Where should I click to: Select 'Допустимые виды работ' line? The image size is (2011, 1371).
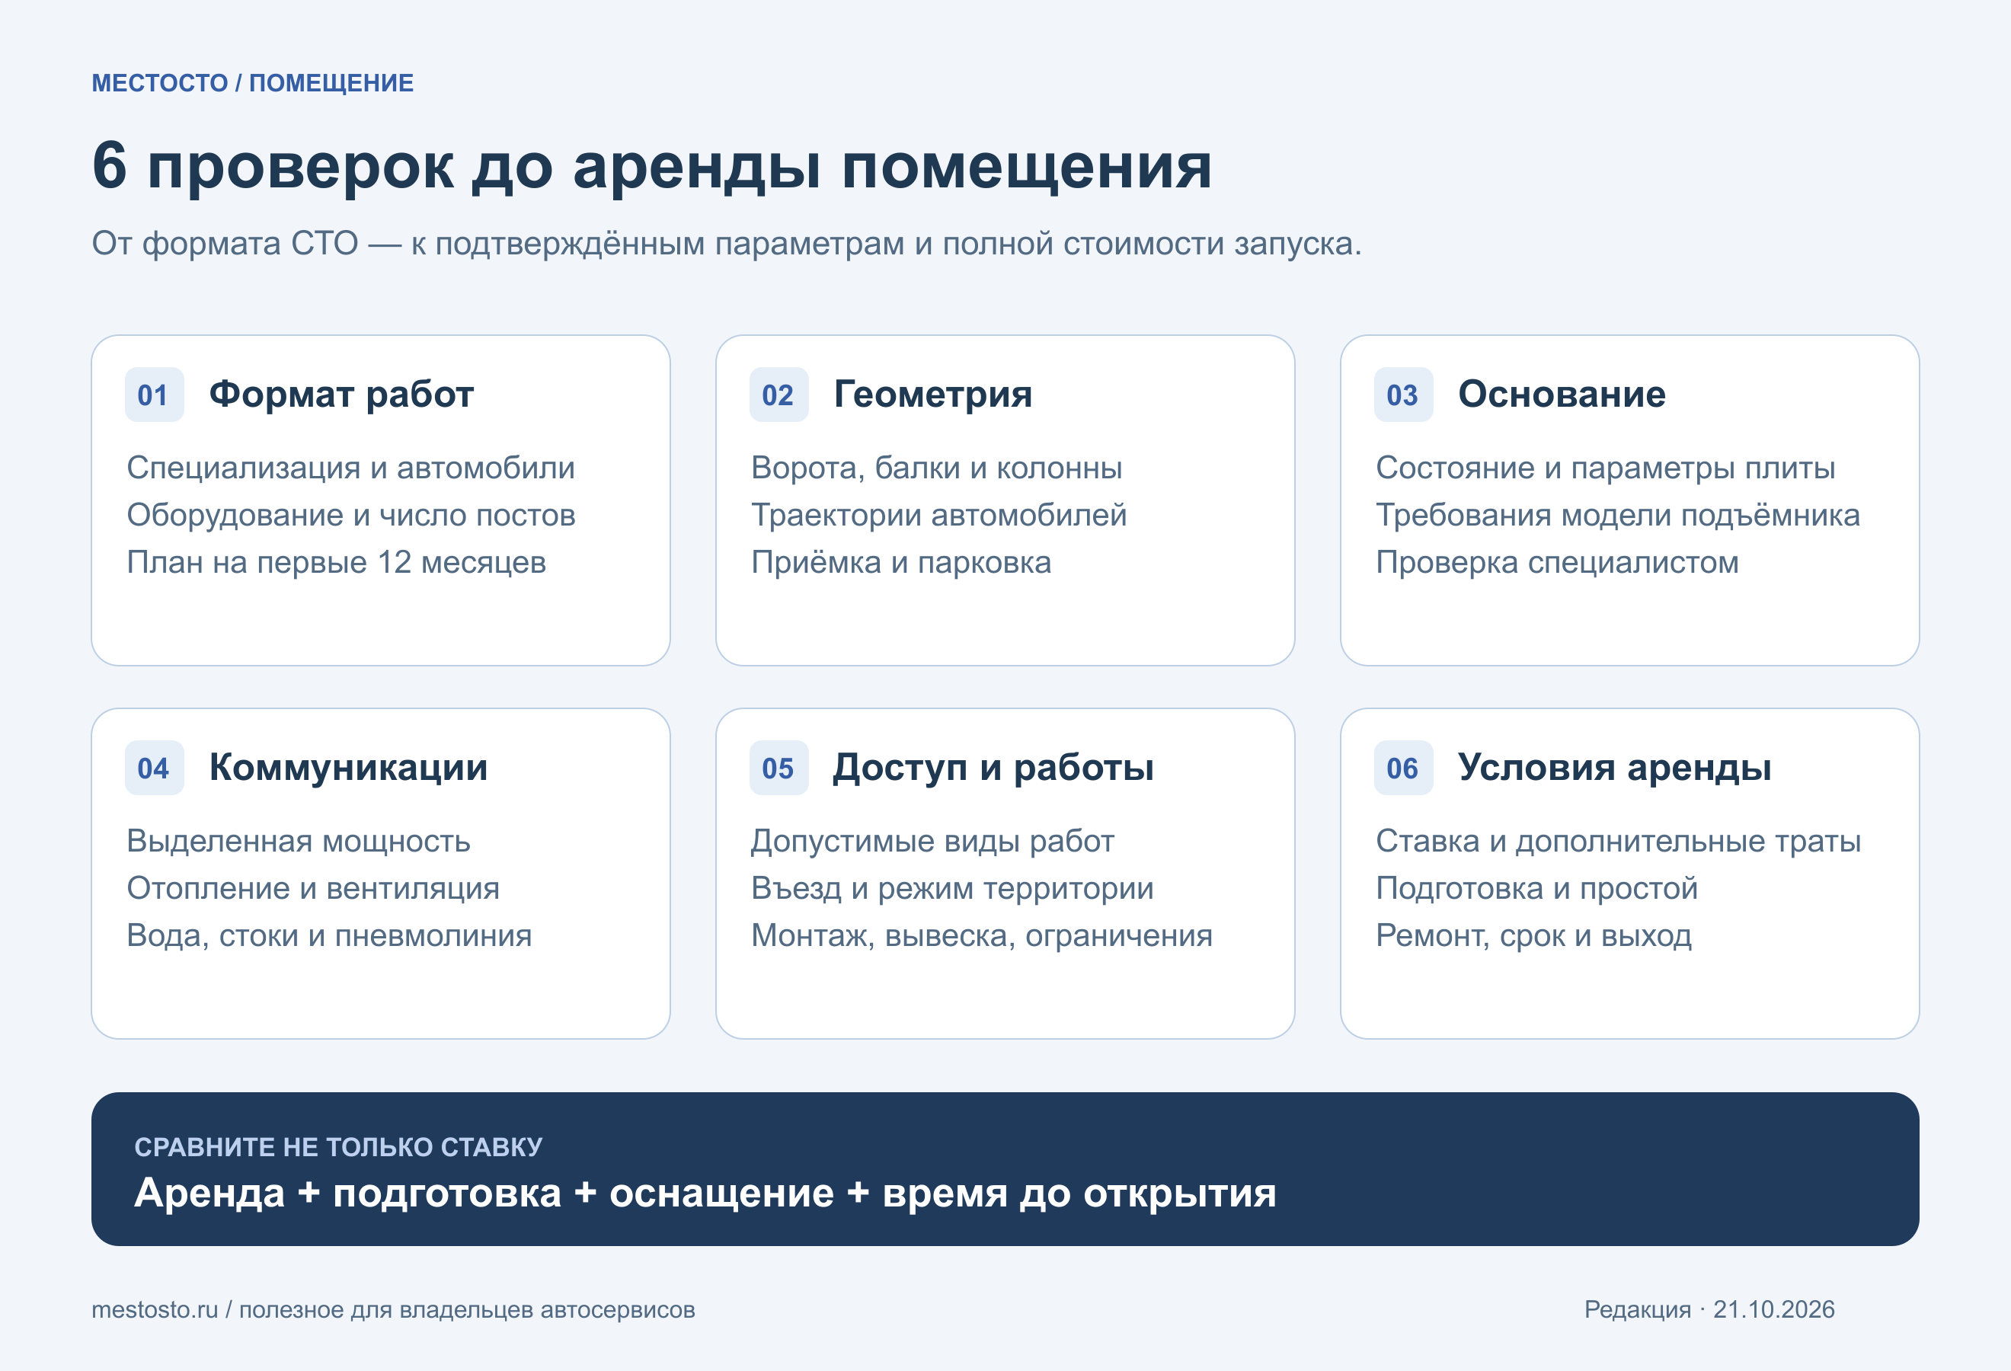pos(932,841)
